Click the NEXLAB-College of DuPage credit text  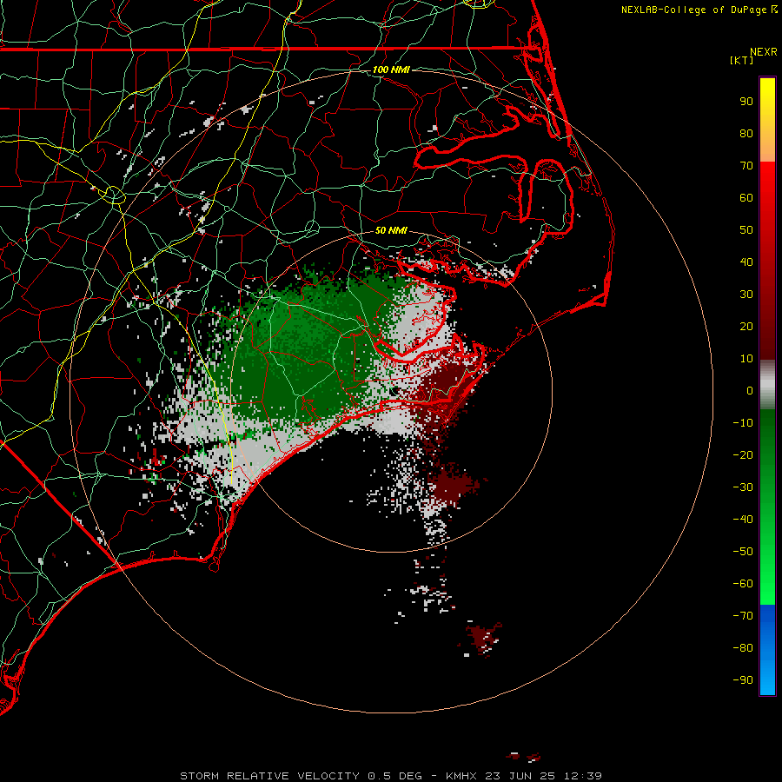[693, 10]
